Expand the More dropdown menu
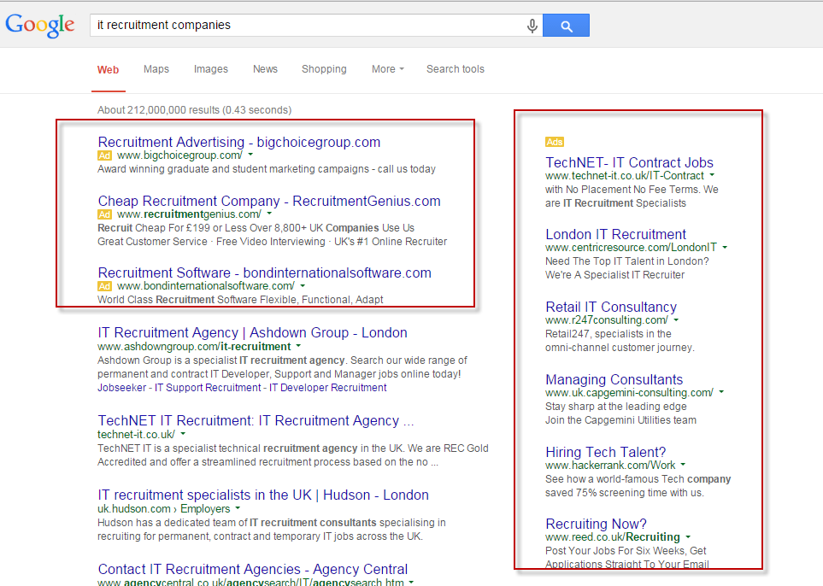The width and height of the screenshot is (823, 586). click(x=388, y=69)
